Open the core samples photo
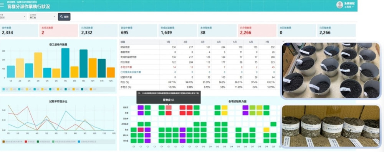Image resolution: width=384 pixels, height=152 pixels. (331, 126)
